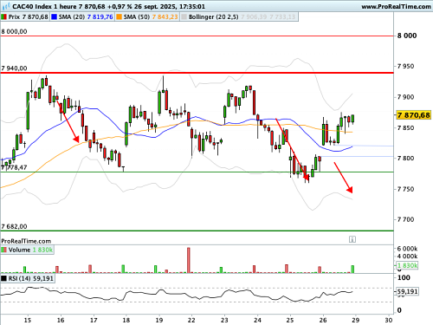Click date 23 on the time axis

click(224, 320)
